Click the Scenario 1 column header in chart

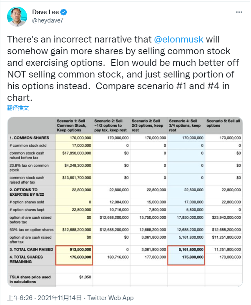pos(72,125)
